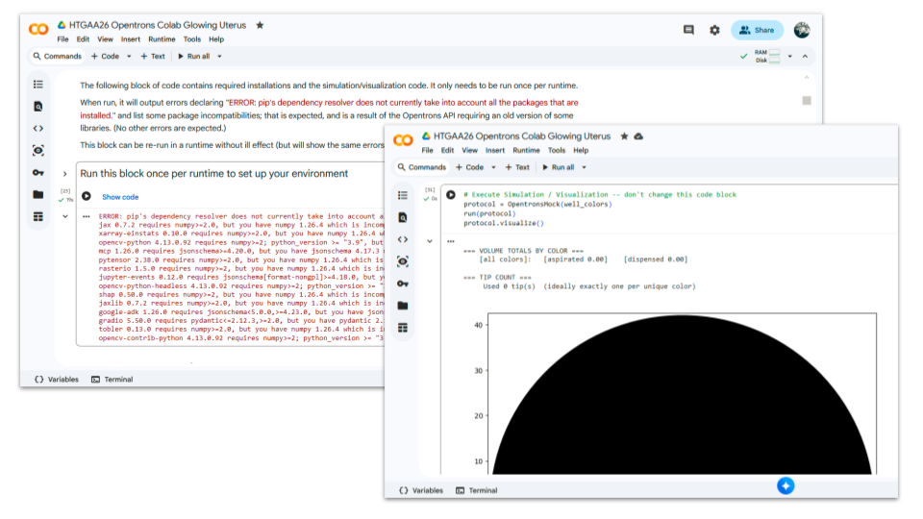Open Tools menu in front window
Image resolution: width=923 pixels, height=519 pixels.
[557, 151]
